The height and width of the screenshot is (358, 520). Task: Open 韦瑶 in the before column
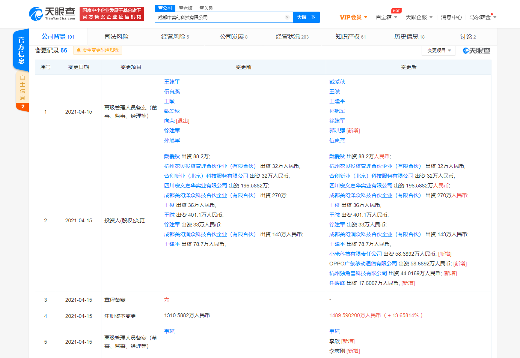click(169, 331)
